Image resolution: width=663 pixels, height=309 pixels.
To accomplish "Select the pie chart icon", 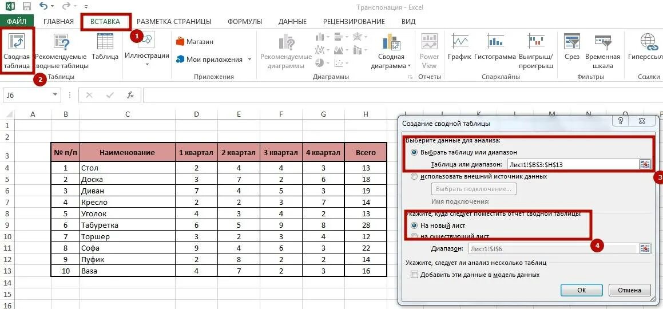I will pos(320,63).
